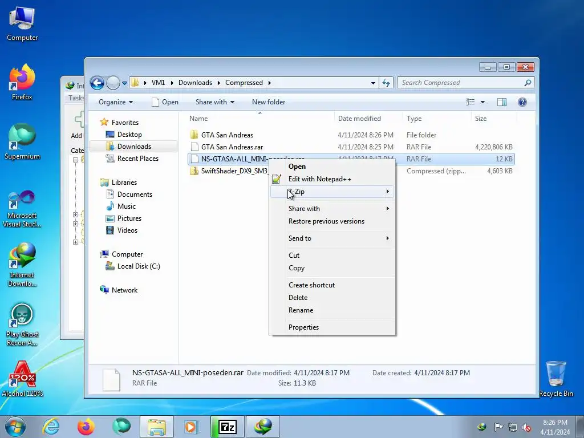This screenshot has width=584, height=438.
Task: Sort by Name column header
Action: click(x=260, y=119)
